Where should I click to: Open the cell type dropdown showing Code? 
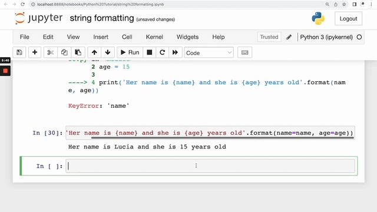coord(209,52)
